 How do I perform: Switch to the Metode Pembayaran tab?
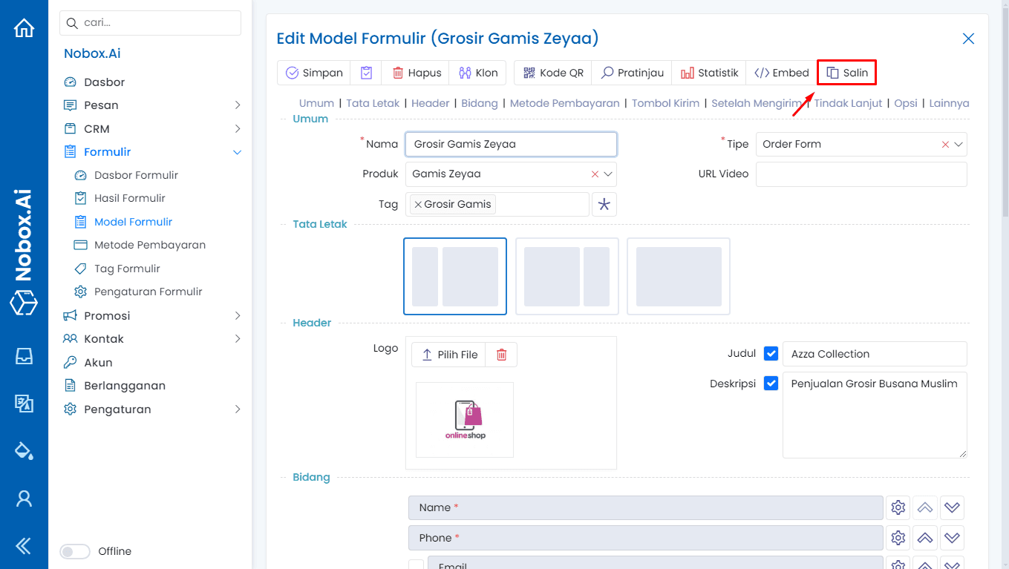pos(564,103)
